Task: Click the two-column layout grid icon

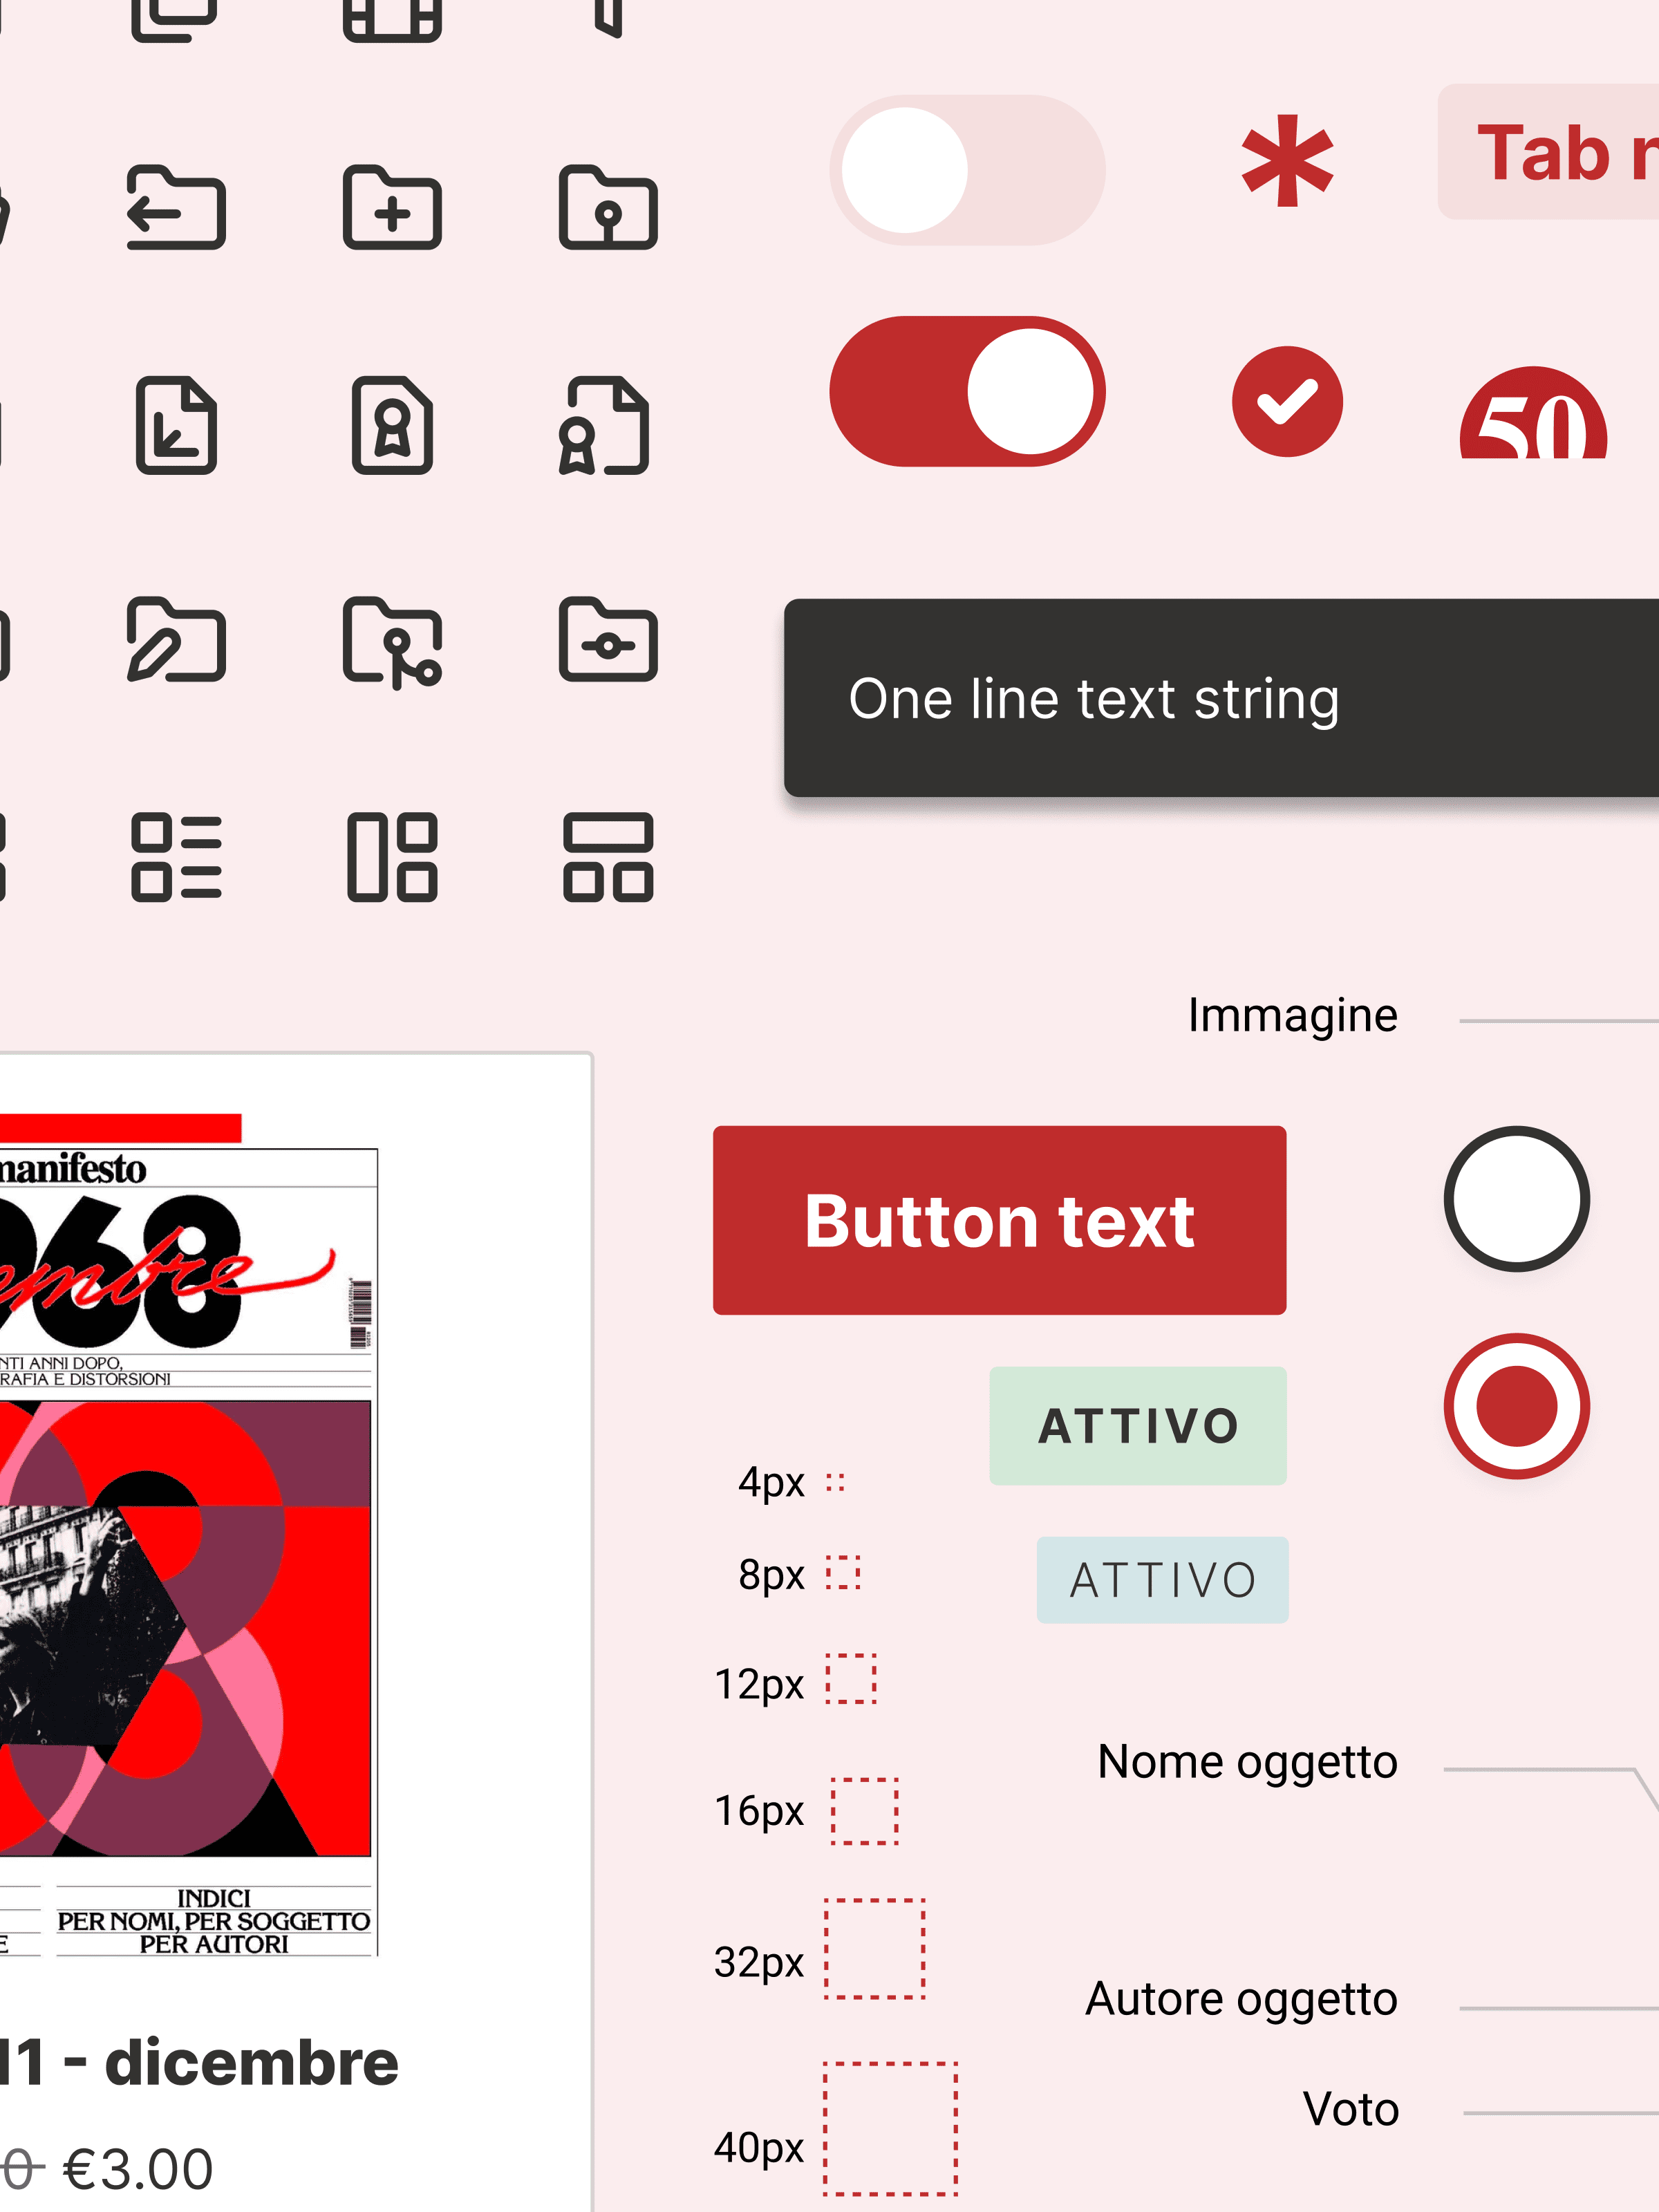Action: 392,858
